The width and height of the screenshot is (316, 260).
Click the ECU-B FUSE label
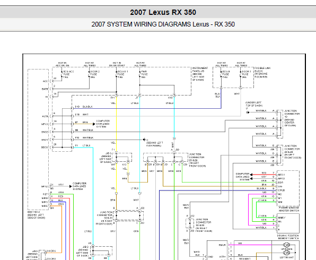tap(226, 74)
